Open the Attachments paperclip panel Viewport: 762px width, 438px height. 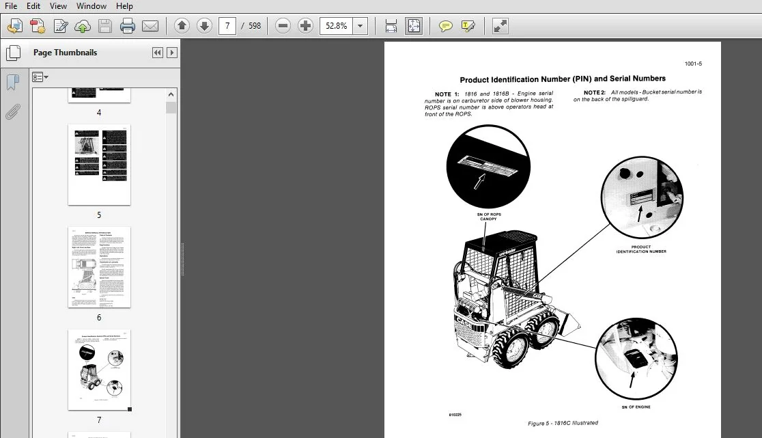(13, 112)
